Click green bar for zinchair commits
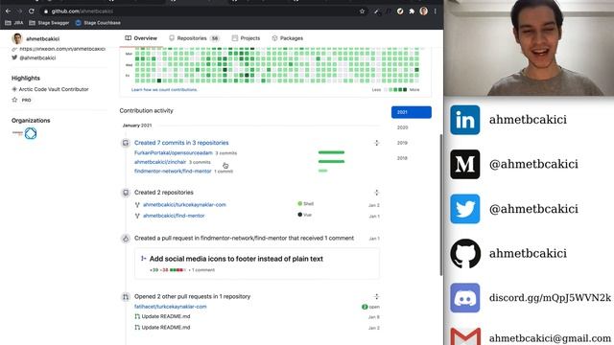Viewport: 614px width, 345px height. pos(331,162)
